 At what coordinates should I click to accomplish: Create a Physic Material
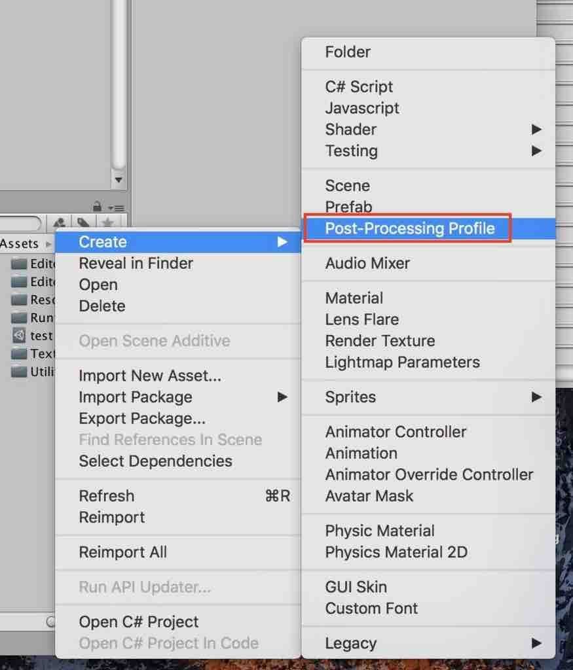[428, 531]
